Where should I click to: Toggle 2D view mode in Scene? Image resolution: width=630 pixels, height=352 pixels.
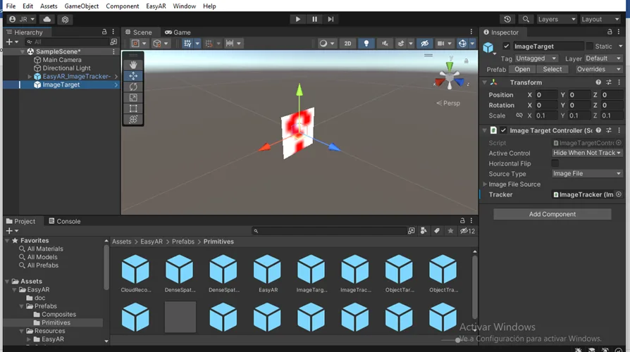coord(347,44)
